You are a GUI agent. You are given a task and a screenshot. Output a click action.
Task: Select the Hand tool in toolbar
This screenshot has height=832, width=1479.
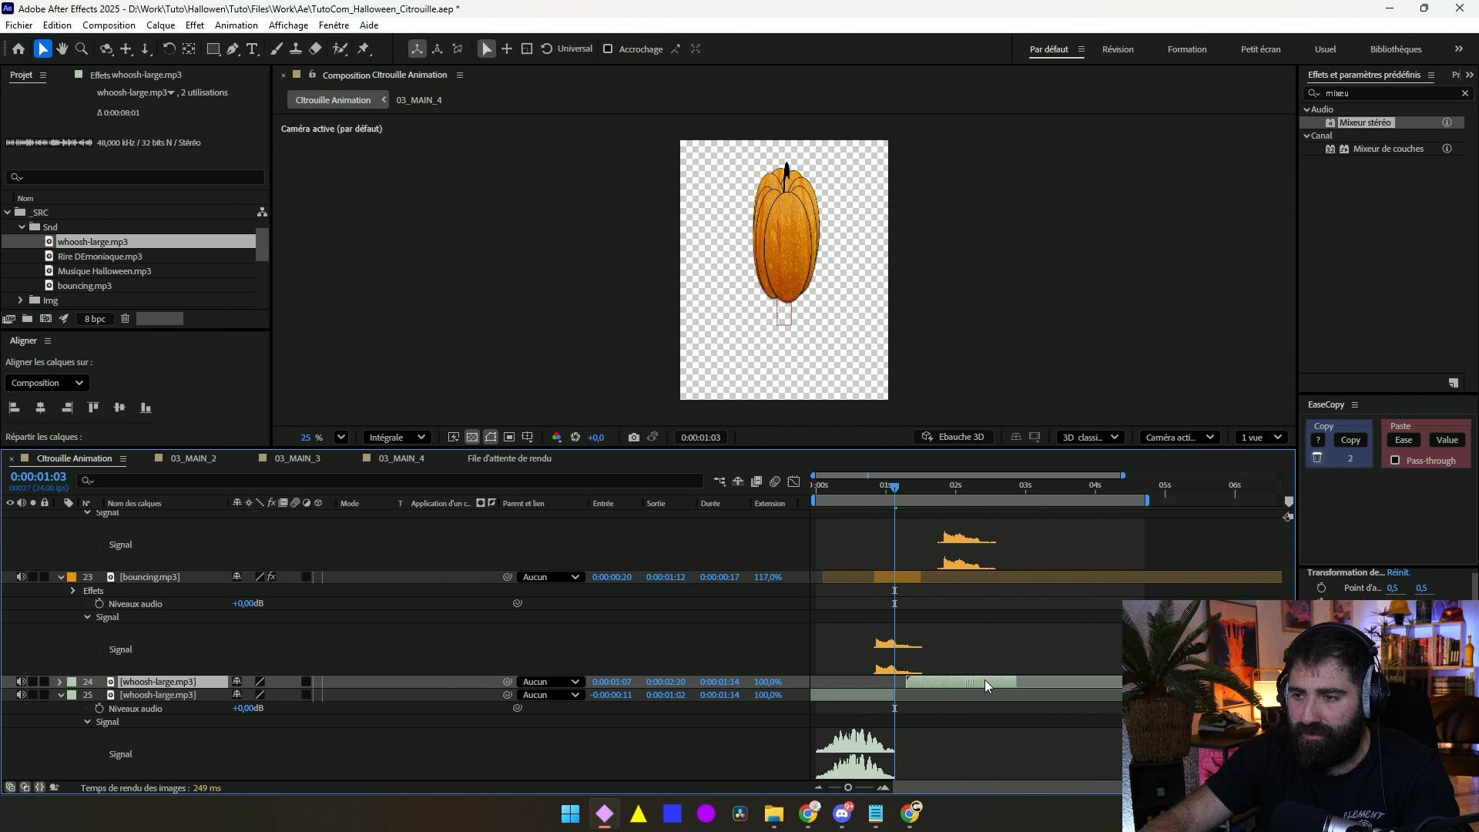point(62,49)
